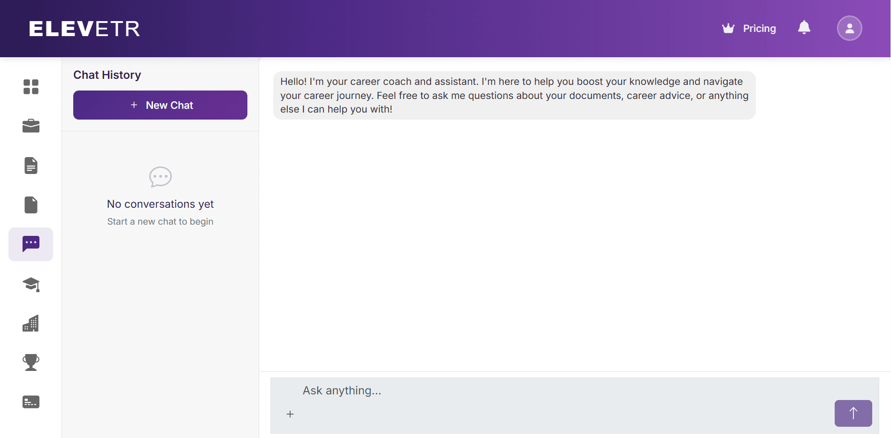
Task: Open the dashboard grid icon in sidebar
Action: 31,87
